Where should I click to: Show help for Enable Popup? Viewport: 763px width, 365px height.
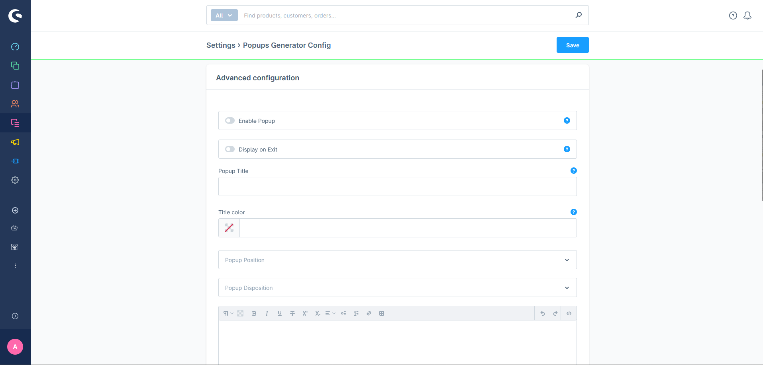(567, 120)
